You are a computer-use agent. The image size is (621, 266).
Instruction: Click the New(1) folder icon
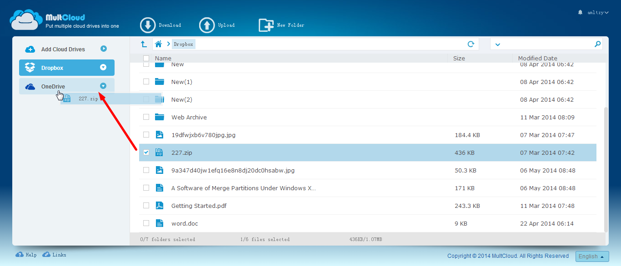pyautogui.click(x=159, y=82)
